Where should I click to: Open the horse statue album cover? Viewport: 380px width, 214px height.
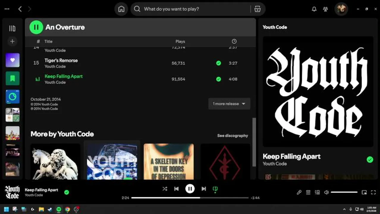pyautogui.click(x=55, y=162)
